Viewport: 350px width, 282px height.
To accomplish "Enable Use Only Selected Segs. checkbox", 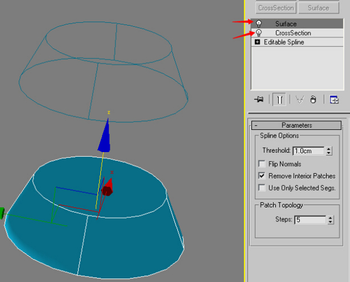I will click(x=261, y=188).
